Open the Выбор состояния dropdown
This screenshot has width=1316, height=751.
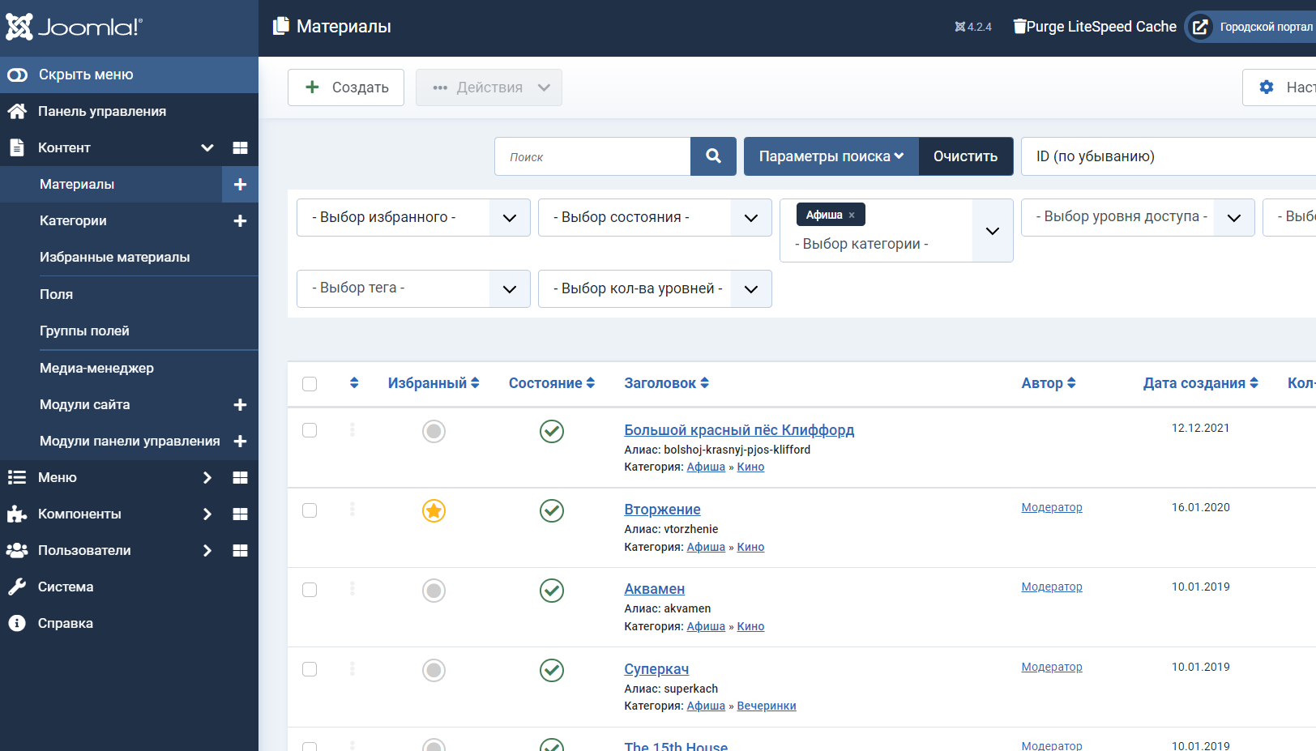point(654,218)
